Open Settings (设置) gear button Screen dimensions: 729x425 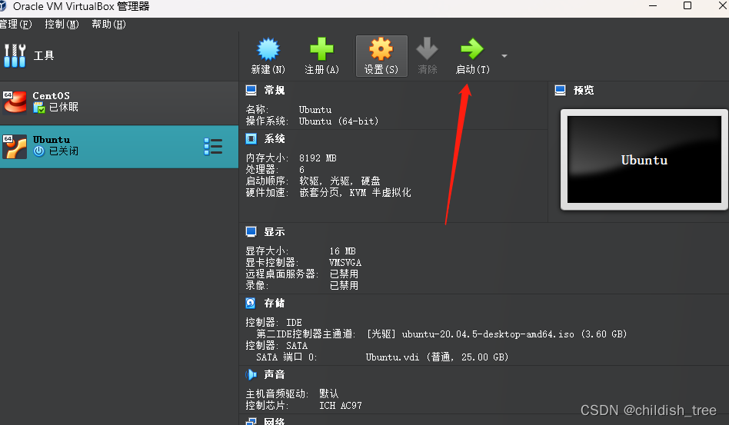pos(381,56)
